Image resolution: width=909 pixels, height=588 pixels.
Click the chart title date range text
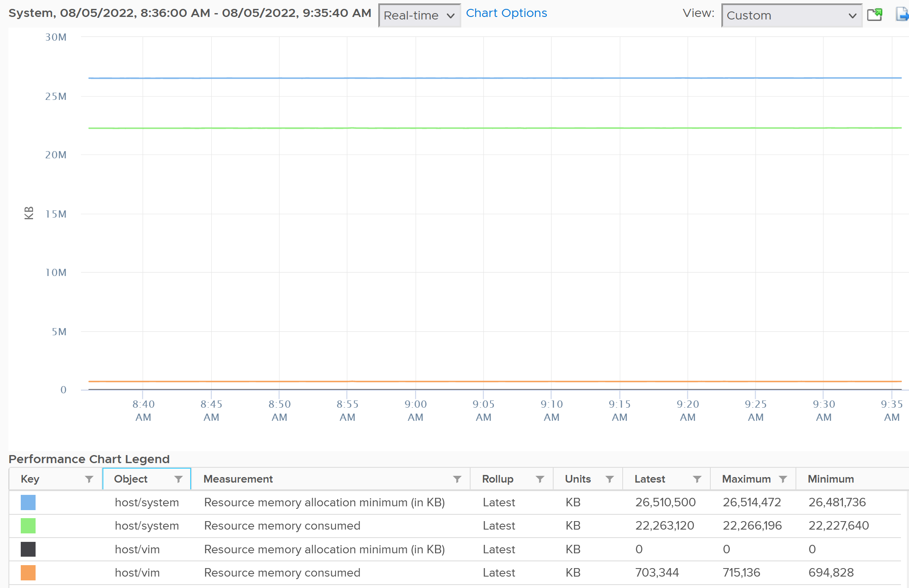click(x=190, y=13)
